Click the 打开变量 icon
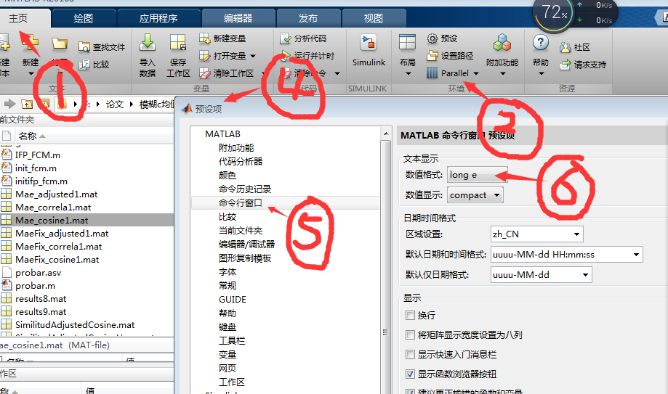668x394 pixels. click(x=204, y=56)
